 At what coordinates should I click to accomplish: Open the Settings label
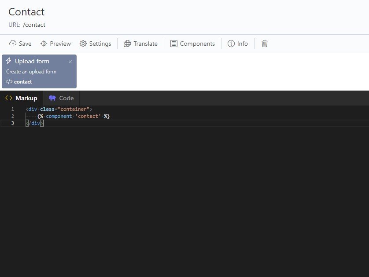point(100,44)
